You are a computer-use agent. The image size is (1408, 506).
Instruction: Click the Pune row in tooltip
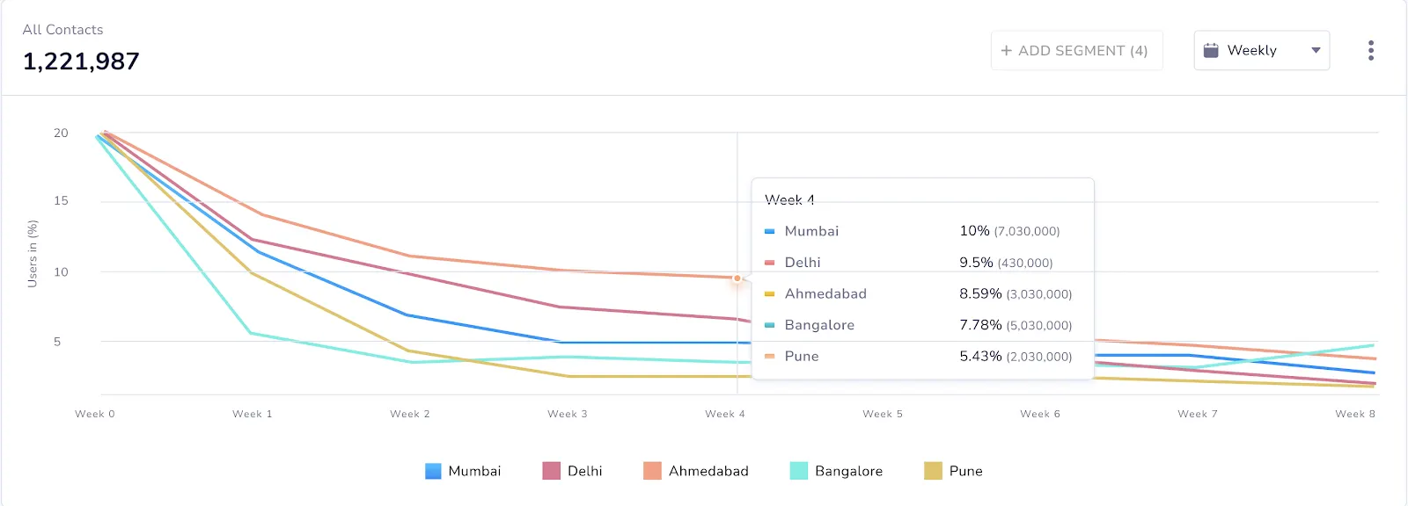(x=921, y=357)
